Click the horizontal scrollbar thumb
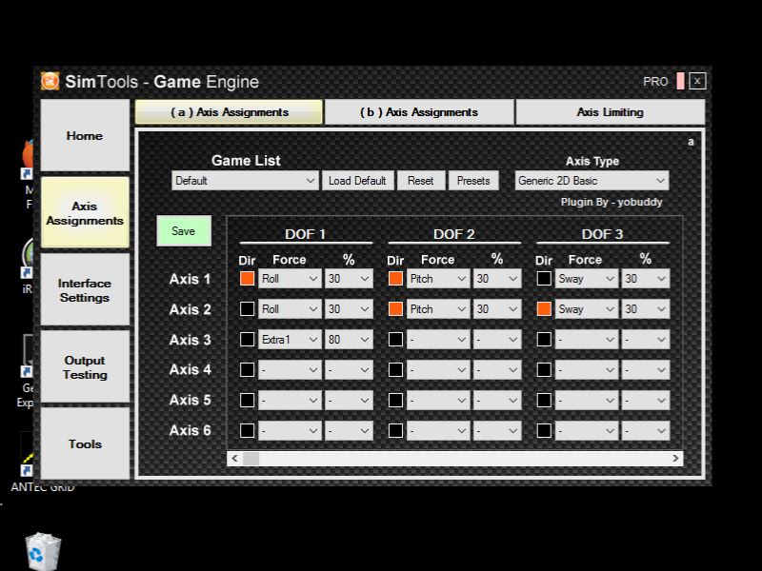 coord(251,459)
